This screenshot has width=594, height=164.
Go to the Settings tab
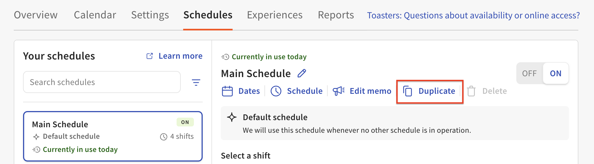tap(150, 15)
